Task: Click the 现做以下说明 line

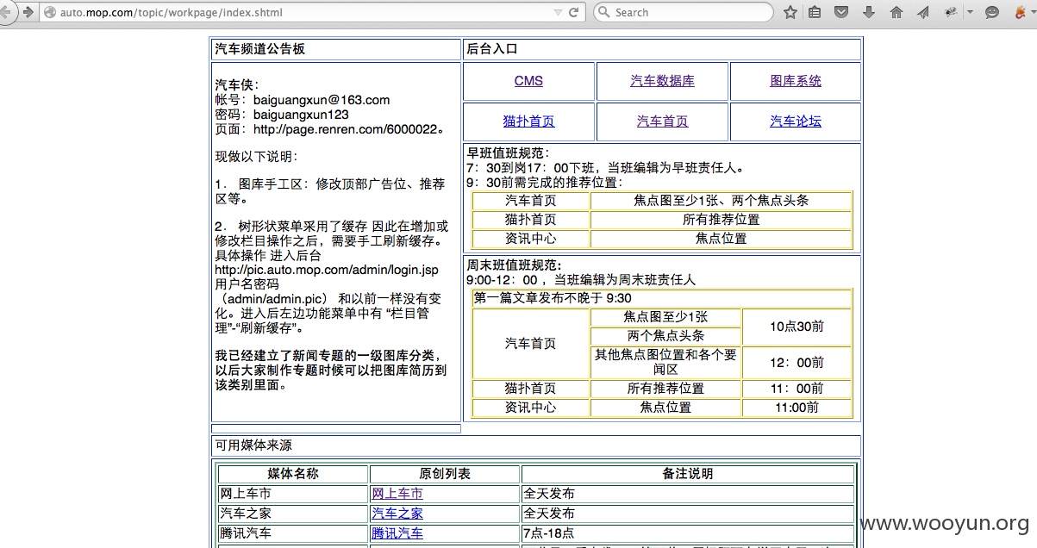Action: point(256,157)
